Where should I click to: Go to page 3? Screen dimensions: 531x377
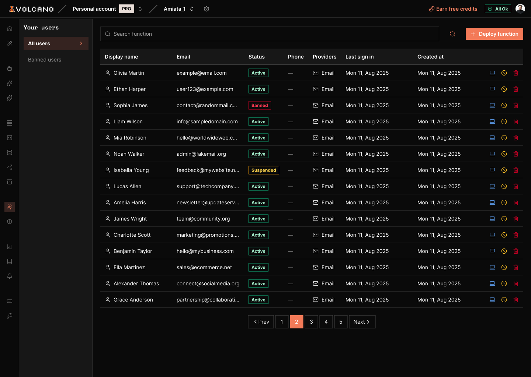[312, 322]
